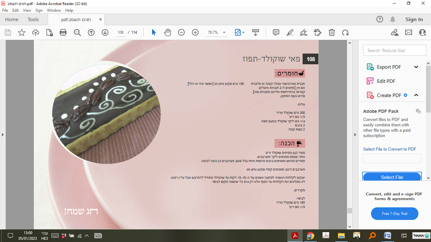The image size is (431, 242).
Task: Click the הכנה: section heading
Action: click(290, 143)
